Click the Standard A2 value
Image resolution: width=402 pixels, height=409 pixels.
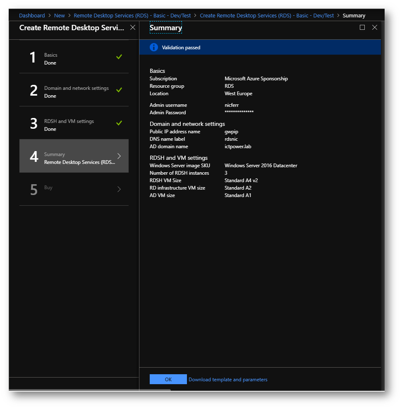(238, 188)
